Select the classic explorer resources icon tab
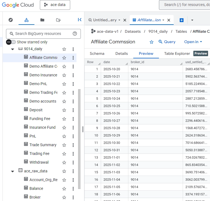Viewport: 210px width, 201px height. pyautogui.click(x=26, y=20)
